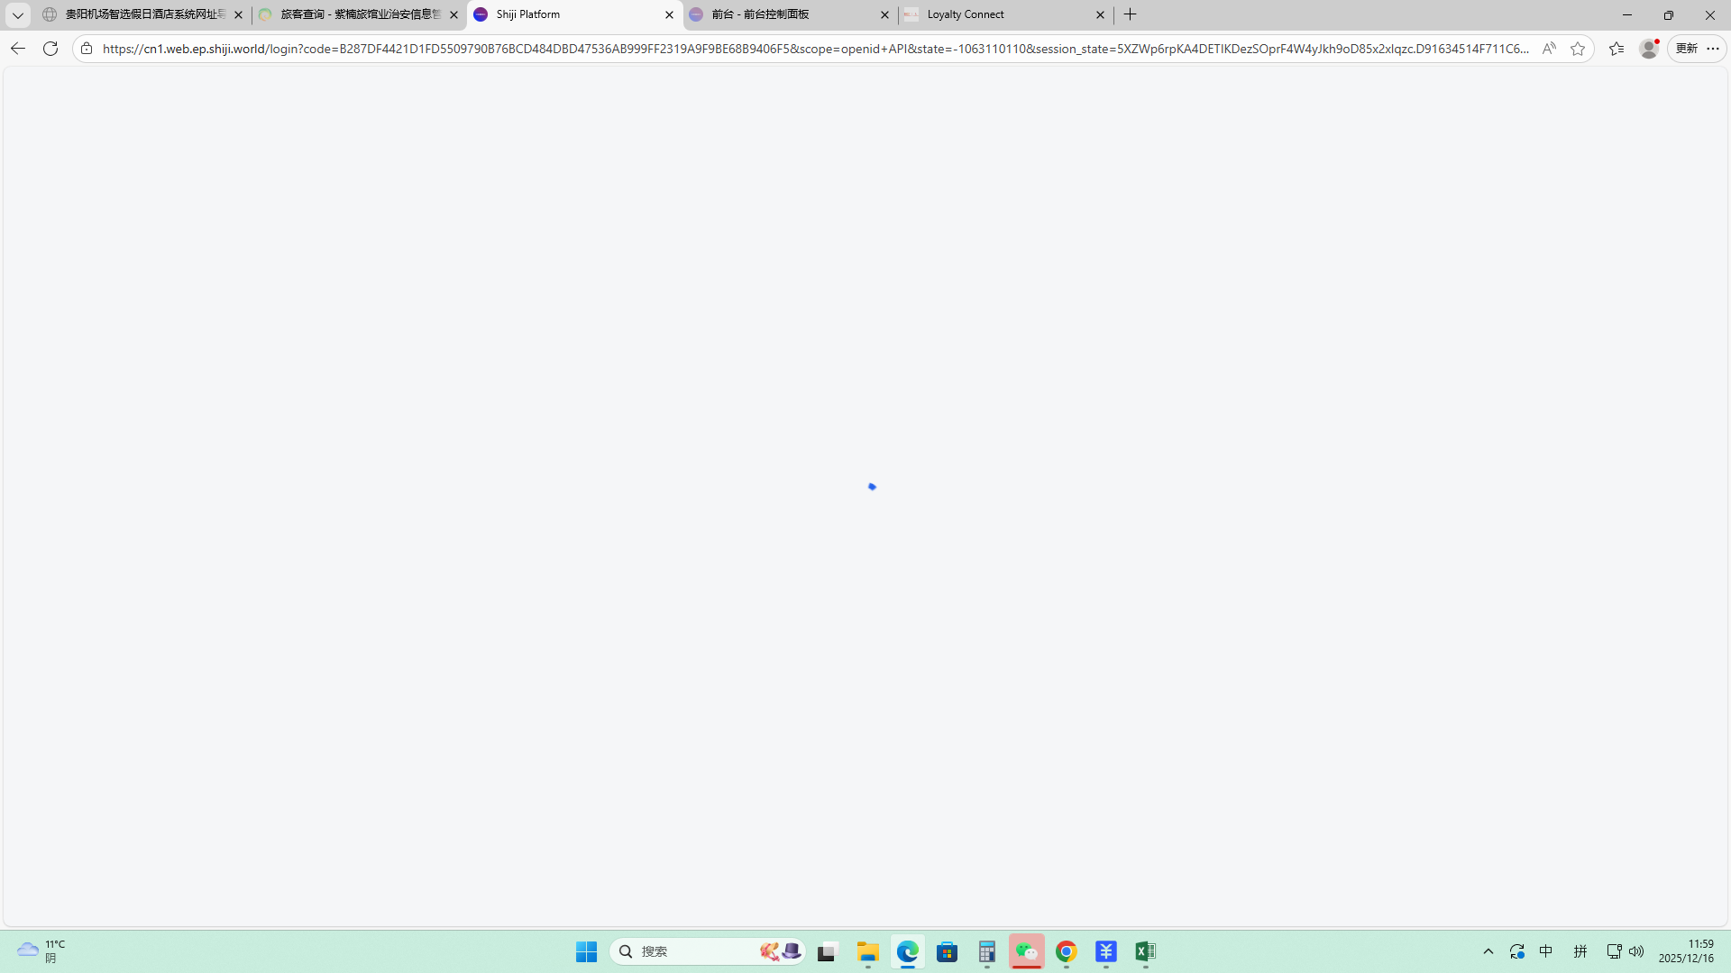Click the 更新 browser update button
This screenshot has width=1731, height=973.
pos(1687,49)
